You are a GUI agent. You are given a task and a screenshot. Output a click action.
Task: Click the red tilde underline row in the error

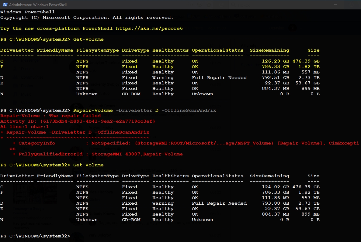[x=75, y=138]
